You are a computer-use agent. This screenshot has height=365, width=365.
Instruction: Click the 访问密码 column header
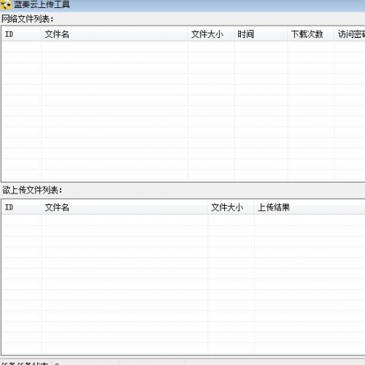point(350,34)
